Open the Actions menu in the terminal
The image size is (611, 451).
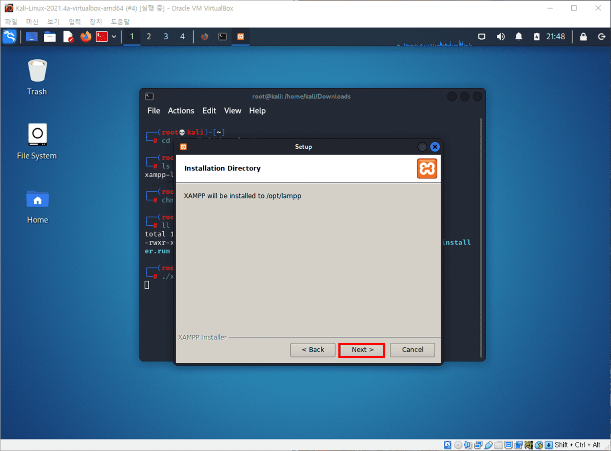click(x=181, y=111)
